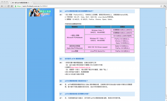The width and height of the screenshot is (167, 101).
Task: Go back with the browser back arrow
Action: [2, 6]
